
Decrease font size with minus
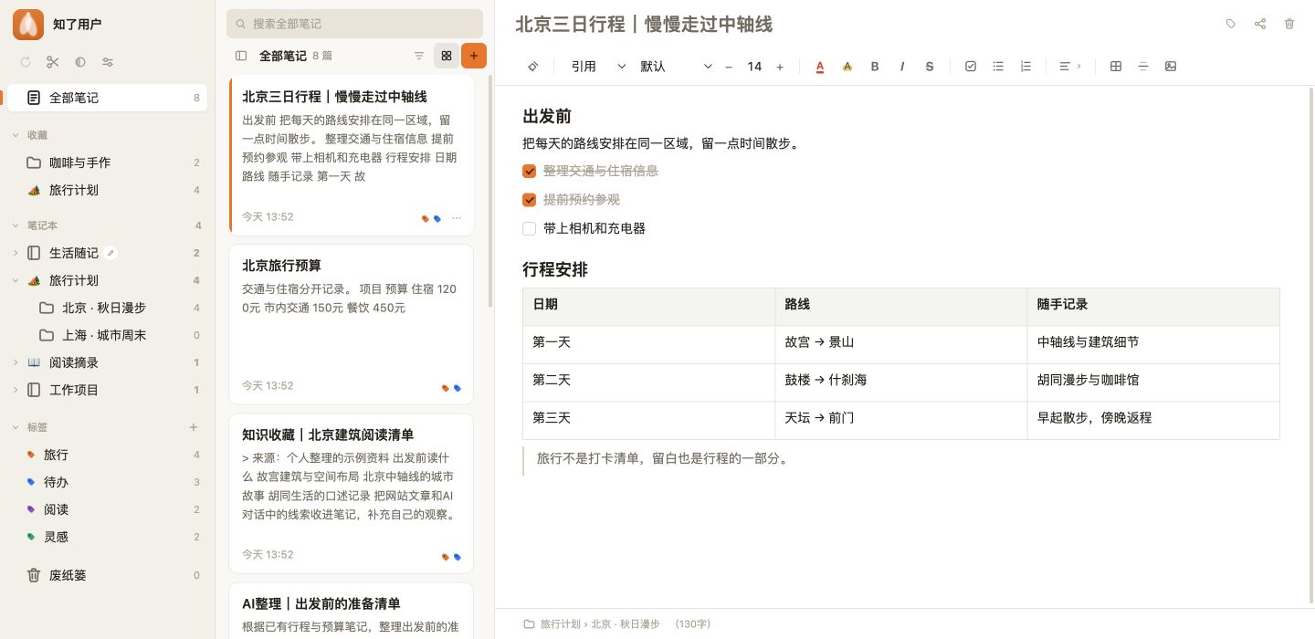point(729,67)
